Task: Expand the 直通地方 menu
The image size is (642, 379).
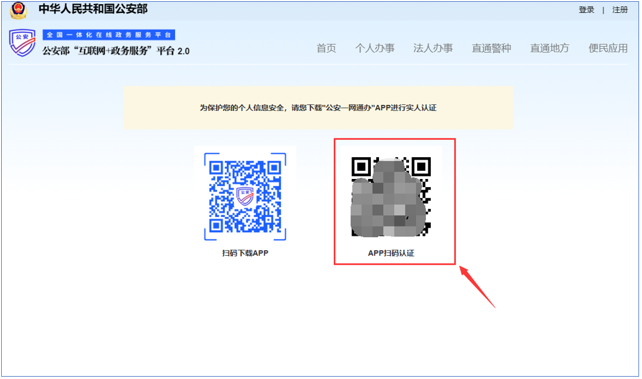Action: click(x=549, y=49)
